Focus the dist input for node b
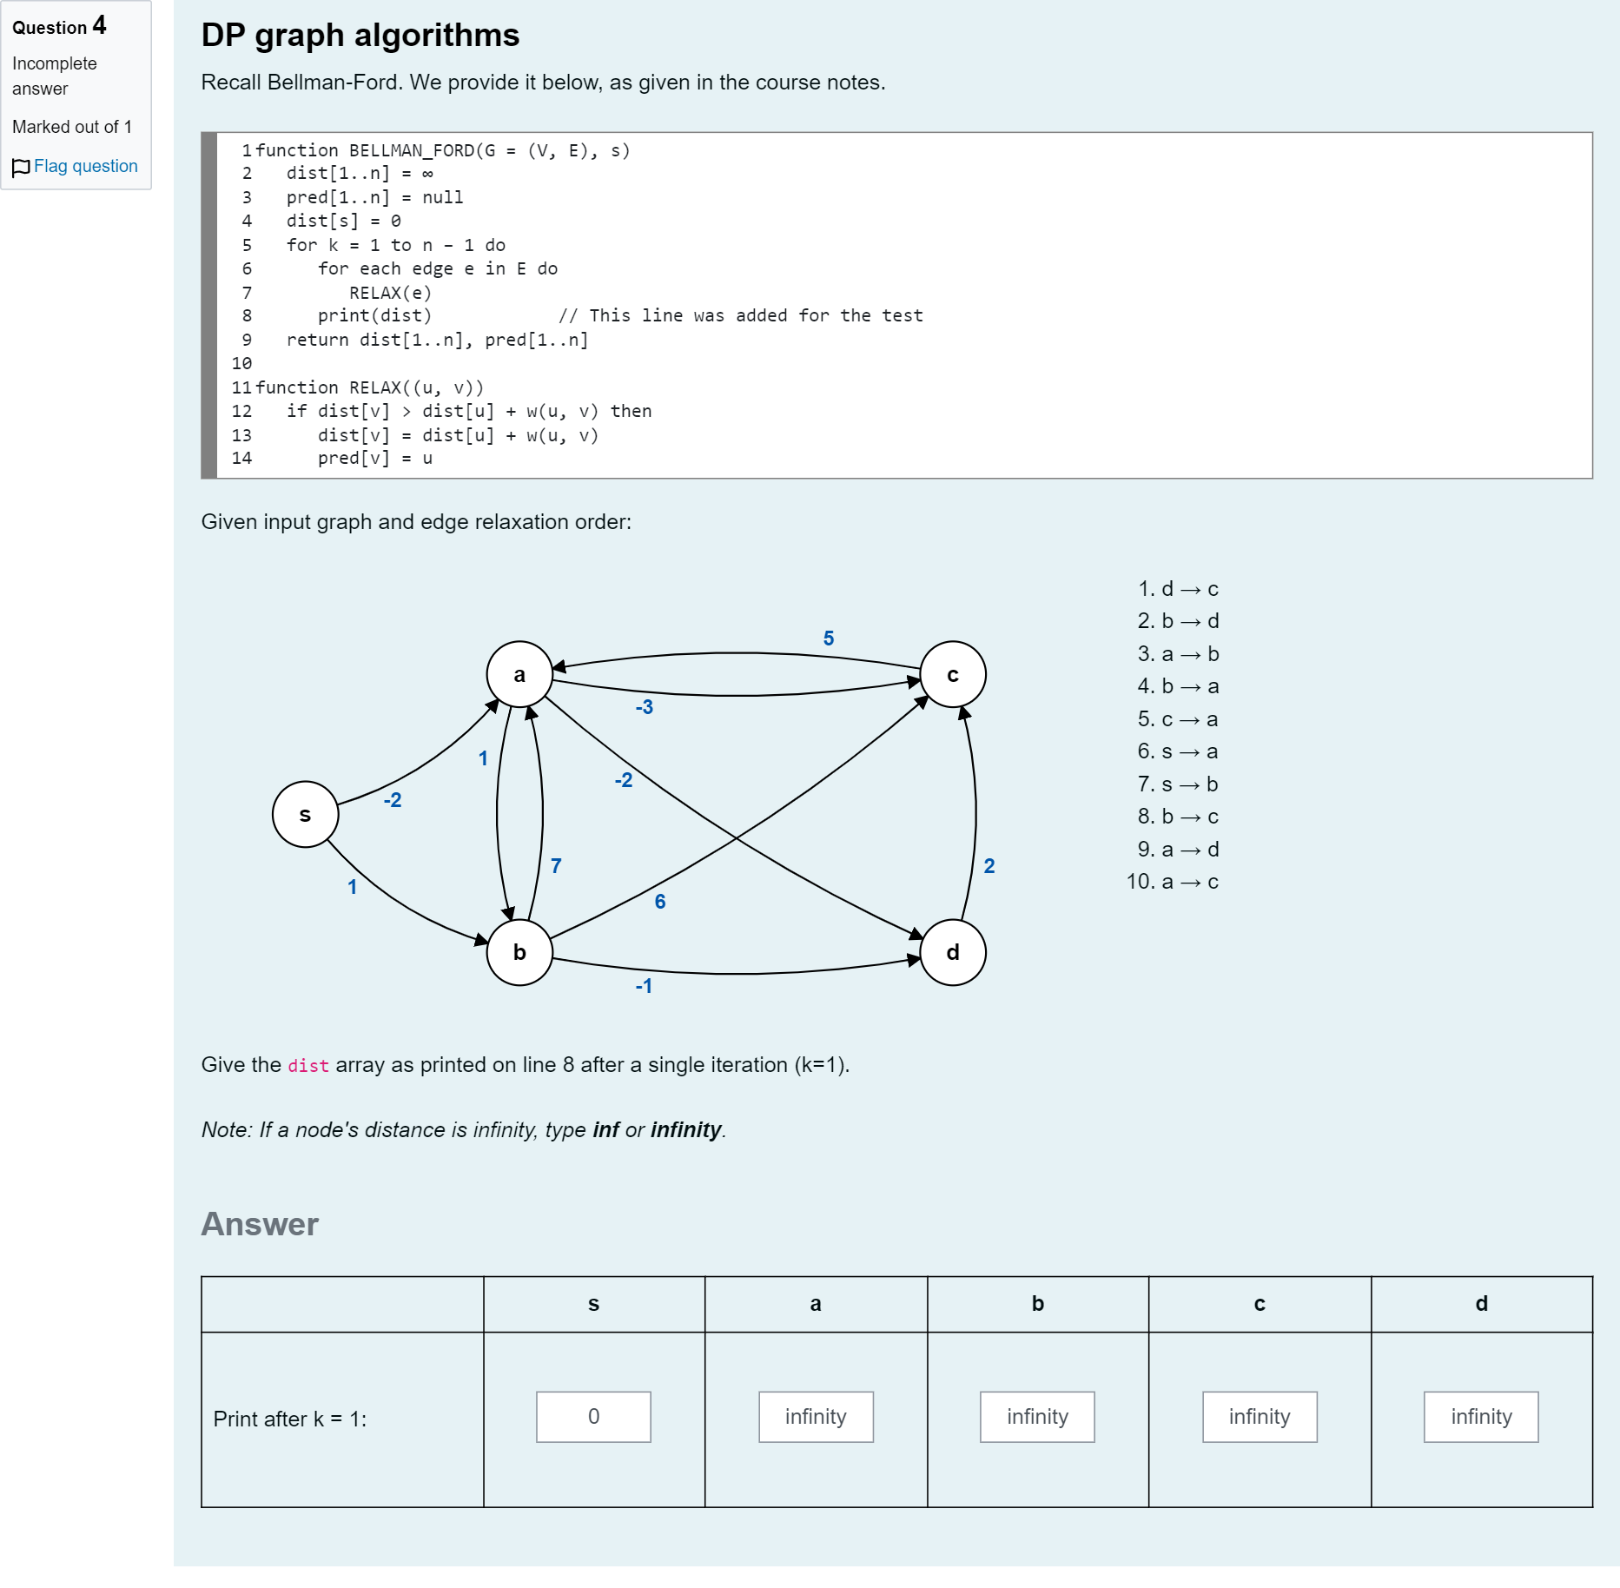The height and width of the screenshot is (1588, 1620). (1037, 1417)
